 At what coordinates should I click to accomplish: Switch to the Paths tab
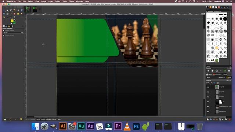(224, 74)
